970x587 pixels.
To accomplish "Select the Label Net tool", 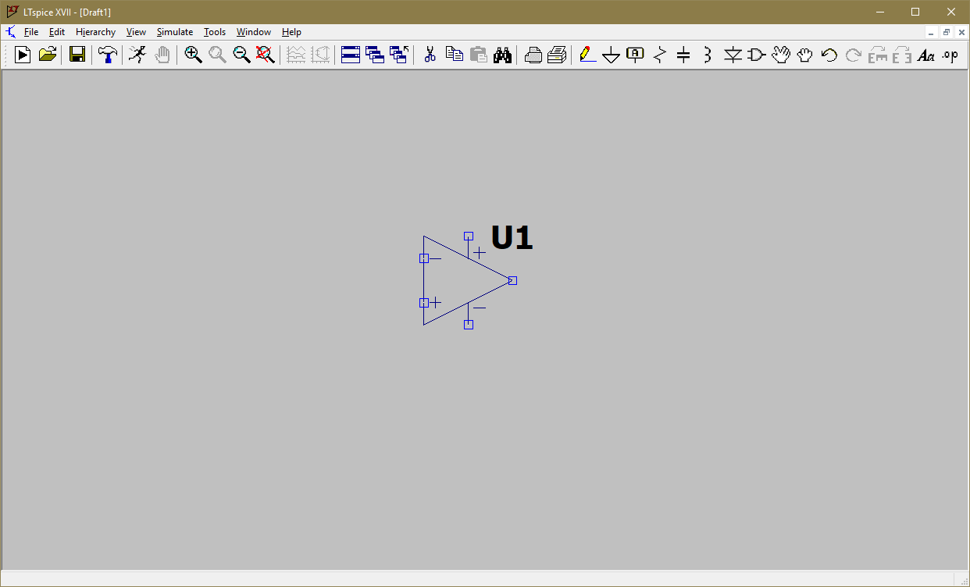I will 636,55.
